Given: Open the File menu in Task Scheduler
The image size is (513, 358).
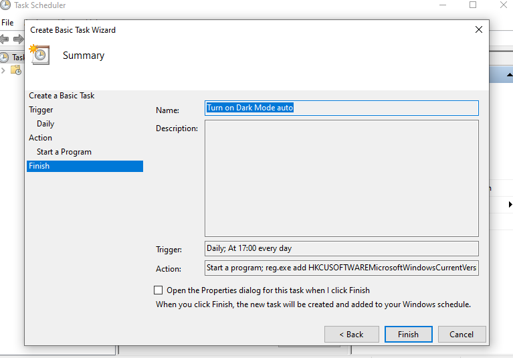Looking at the screenshot, I should 7,23.
